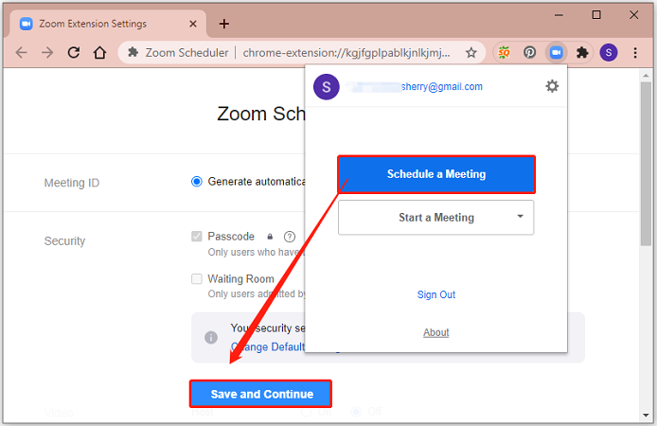Screen dimensions: 657x426
Task: Click the Waiting Room label text
Action: [x=240, y=279]
